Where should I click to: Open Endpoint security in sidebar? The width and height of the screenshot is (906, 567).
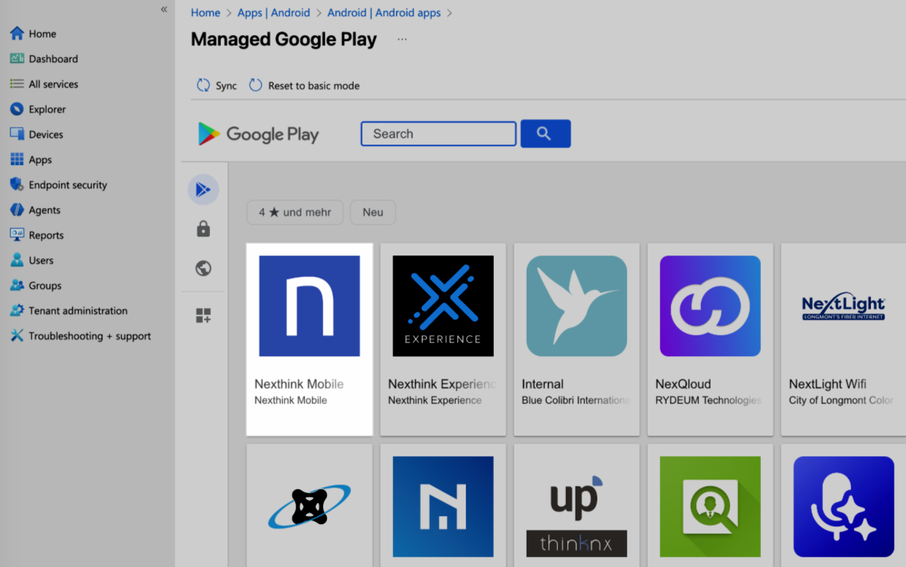pyautogui.click(x=67, y=185)
